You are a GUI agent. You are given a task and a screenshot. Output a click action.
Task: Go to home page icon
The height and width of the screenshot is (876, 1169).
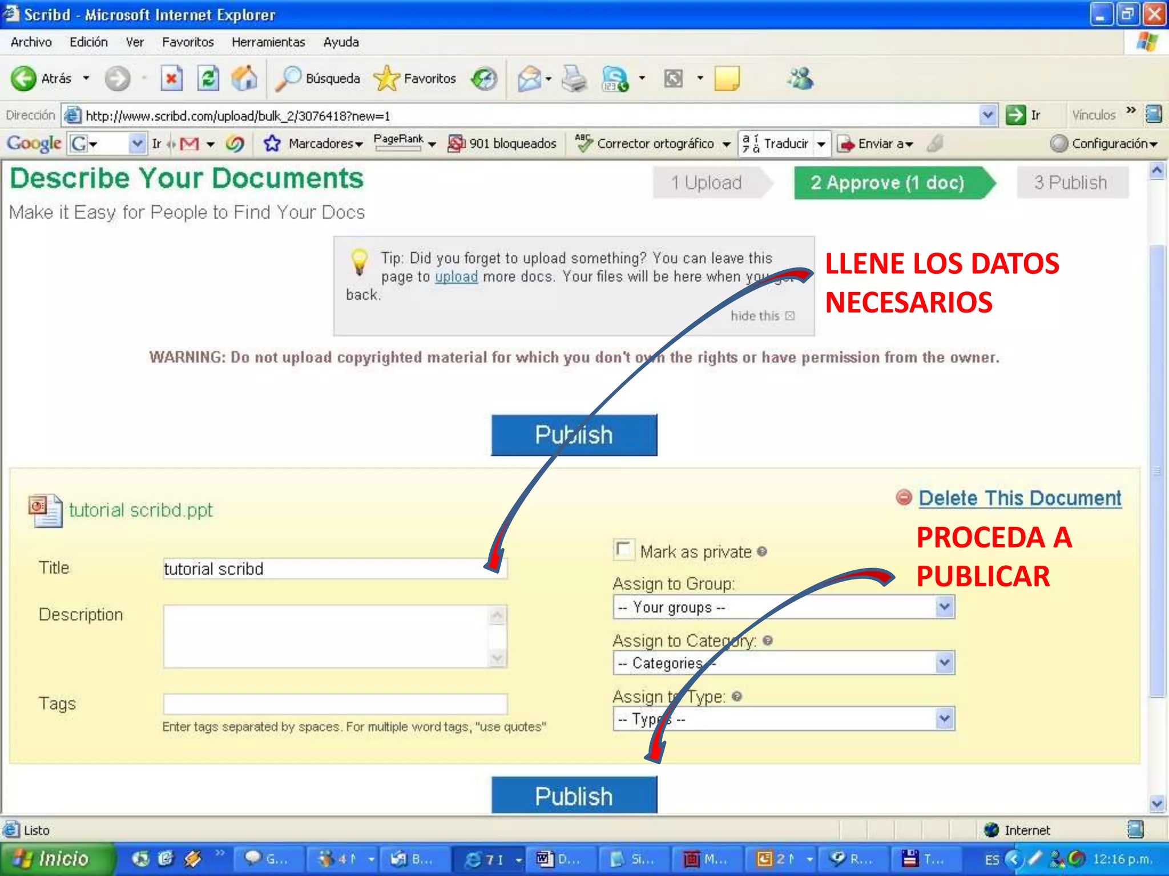pos(244,78)
